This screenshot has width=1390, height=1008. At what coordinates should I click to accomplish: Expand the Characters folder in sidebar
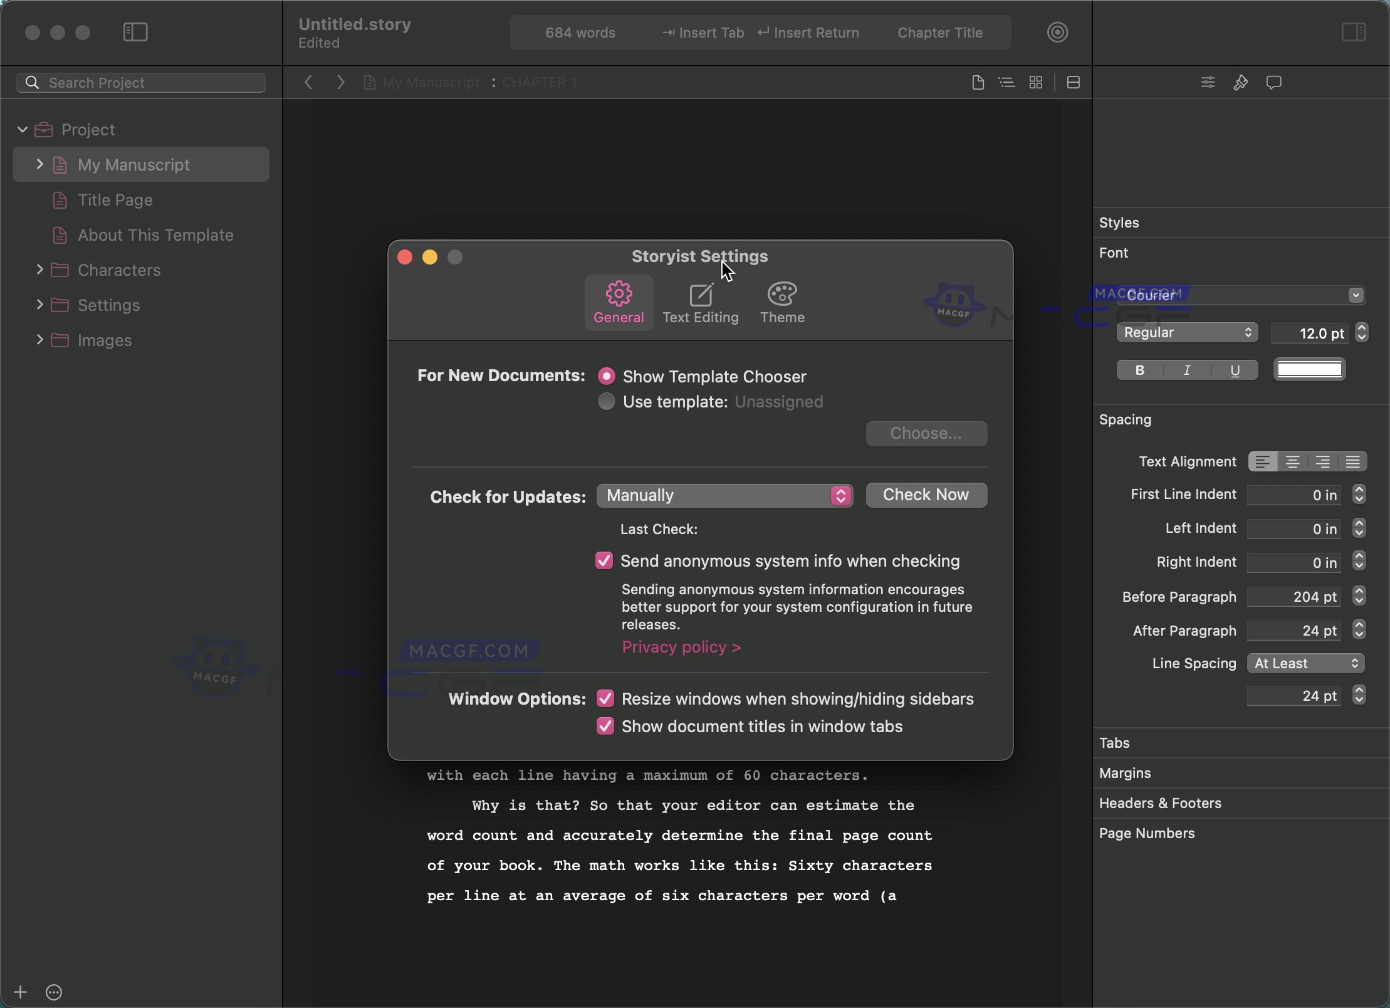click(x=39, y=270)
